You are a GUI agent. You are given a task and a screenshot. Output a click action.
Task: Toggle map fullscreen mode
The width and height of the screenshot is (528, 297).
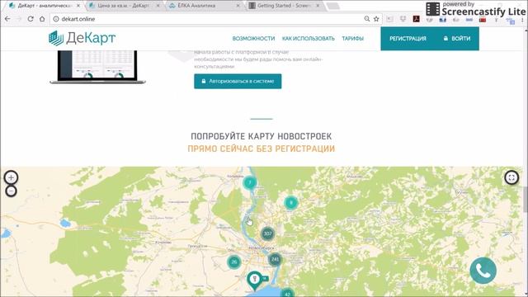click(x=511, y=177)
